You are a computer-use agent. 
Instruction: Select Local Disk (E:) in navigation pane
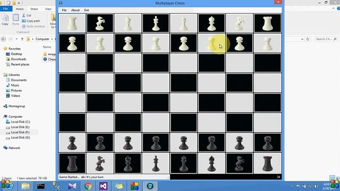[x=18, y=127]
